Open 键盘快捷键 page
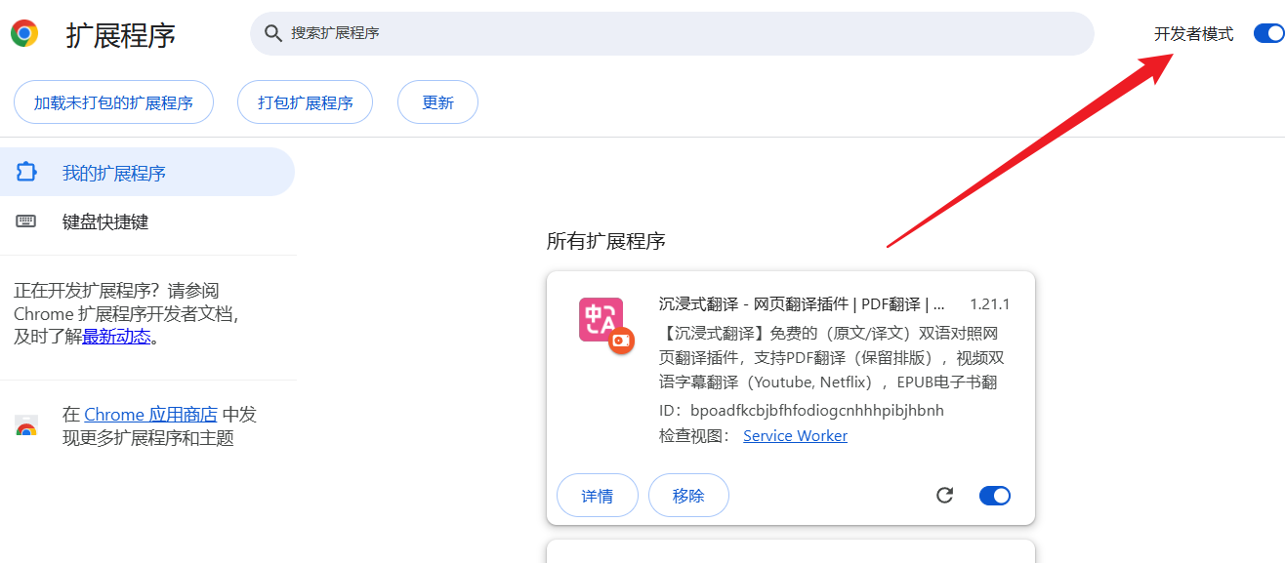 146,221
